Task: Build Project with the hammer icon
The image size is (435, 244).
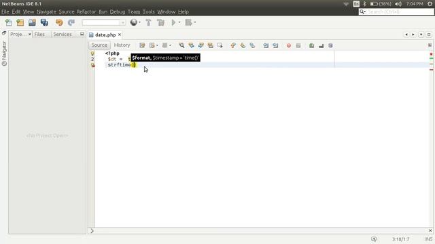Action: (148, 22)
